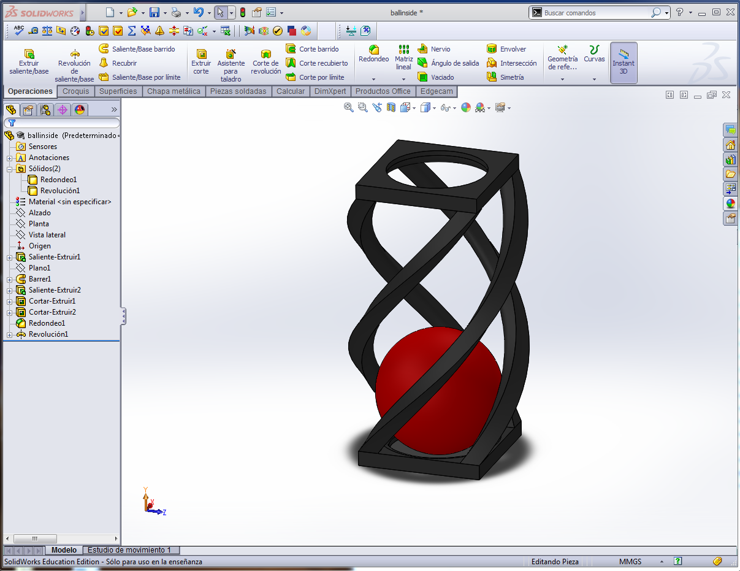Choose the Intersección tool
The width and height of the screenshot is (740, 571).
(x=511, y=63)
